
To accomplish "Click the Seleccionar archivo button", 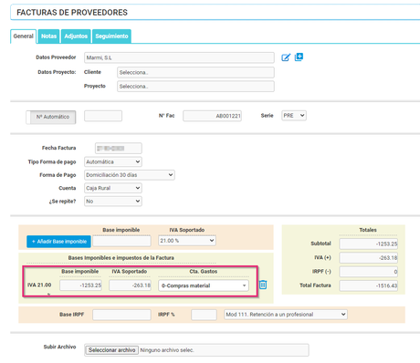I will [x=111, y=350].
